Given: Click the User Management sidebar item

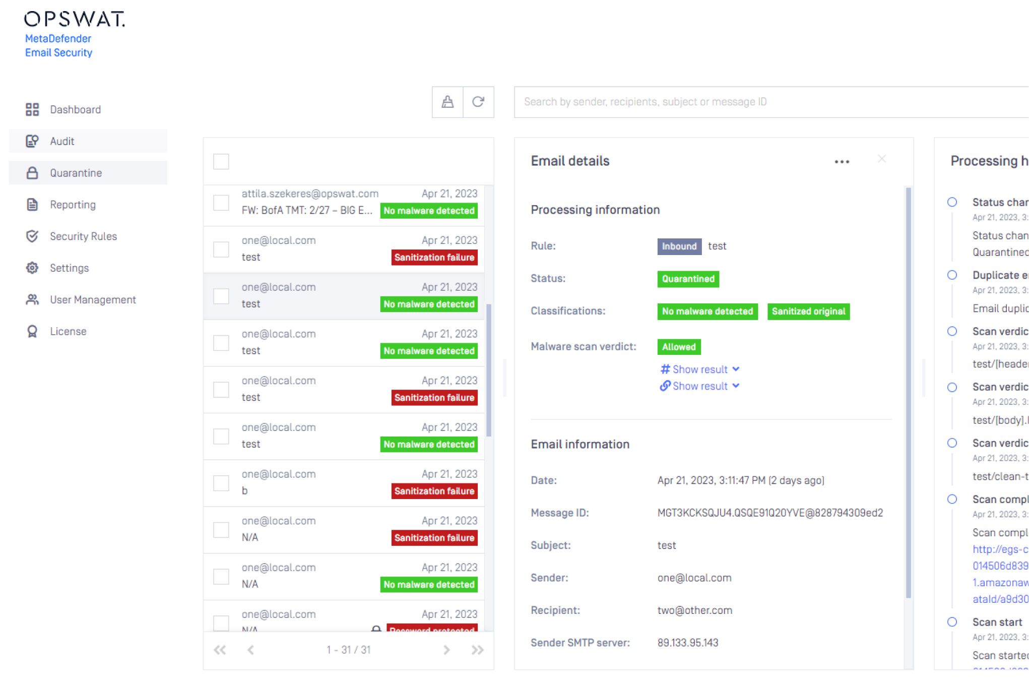Looking at the screenshot, I should 93,300.
